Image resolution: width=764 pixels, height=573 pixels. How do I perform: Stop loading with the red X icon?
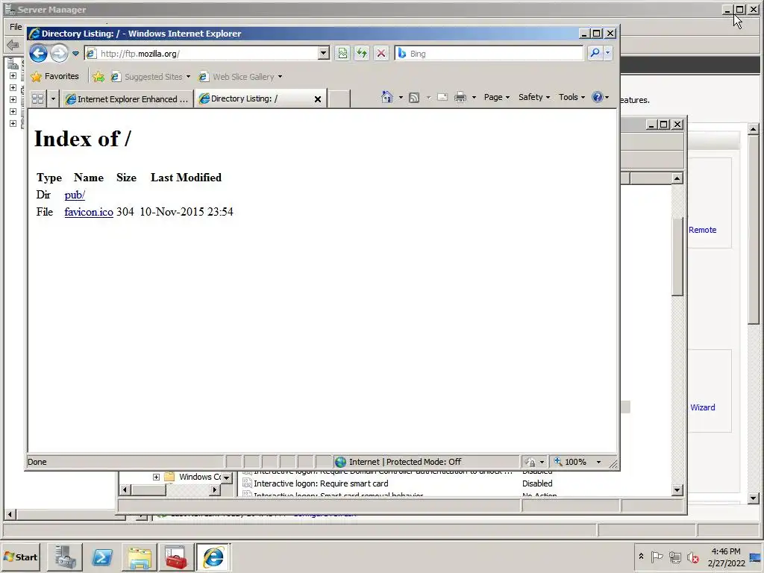tap(381, 54)
